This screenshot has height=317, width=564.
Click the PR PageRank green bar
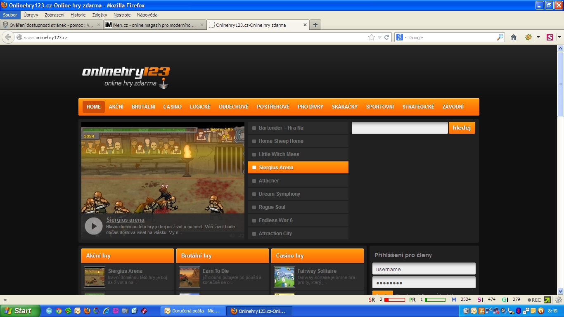click(x=435, y=300)
